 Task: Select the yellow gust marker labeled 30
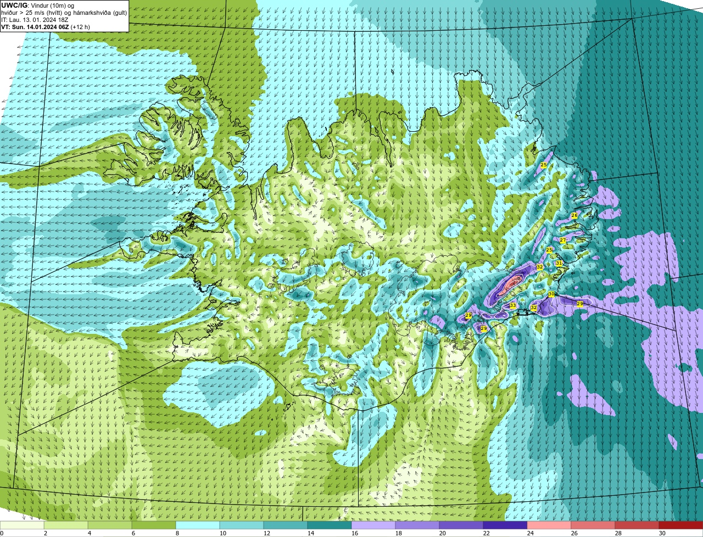click(x=551, y=294)
